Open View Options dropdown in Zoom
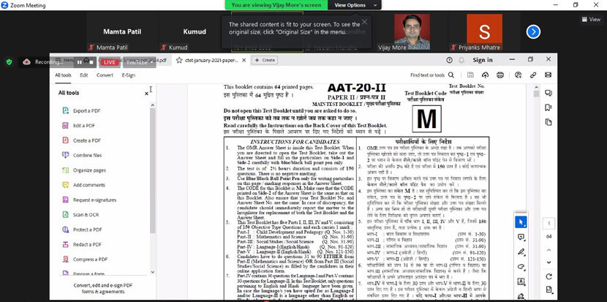 click(354, 5)
